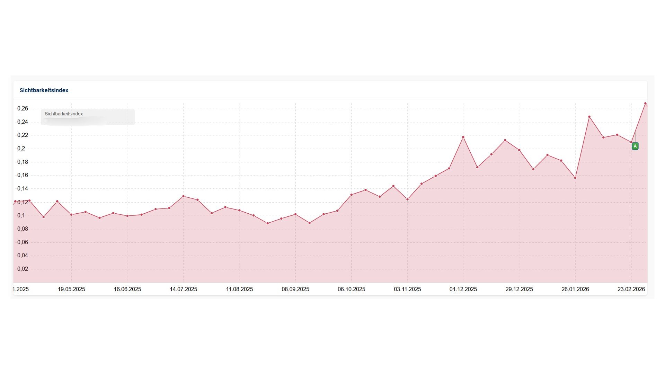This screenshot has width=665, height=374.
Task: Select the low point near 26.01.2026
Action: click(x=575, y=177)
